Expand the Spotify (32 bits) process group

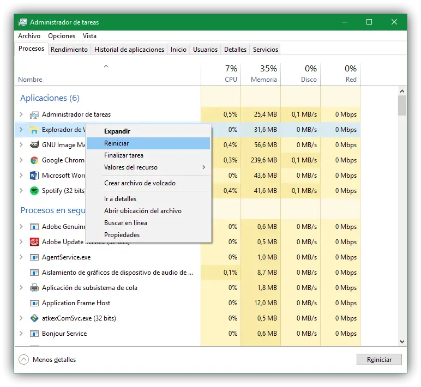coord(21,191)
